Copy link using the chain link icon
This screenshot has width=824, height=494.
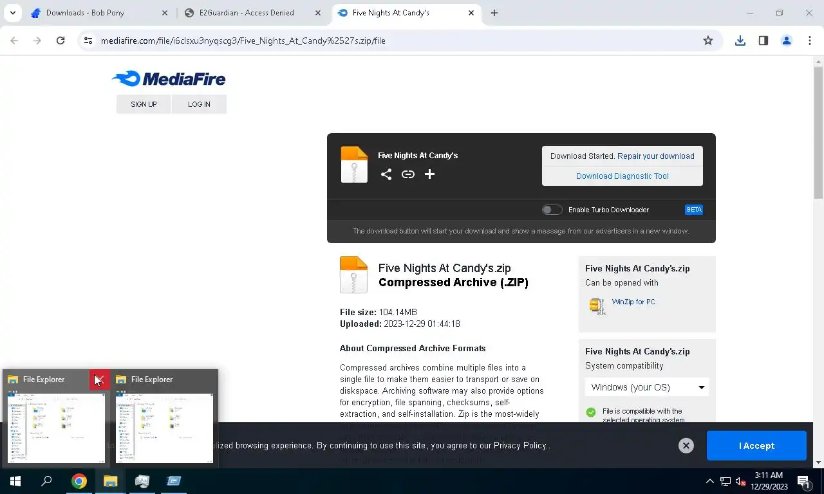tap(408, 174)
